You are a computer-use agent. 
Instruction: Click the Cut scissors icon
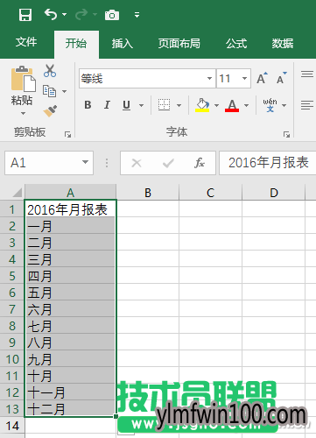click(x=50, y=71)
